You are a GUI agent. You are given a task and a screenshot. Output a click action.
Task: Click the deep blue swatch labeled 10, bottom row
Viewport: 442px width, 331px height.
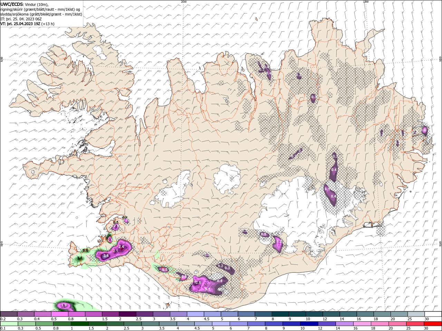(x=309, y=324)
